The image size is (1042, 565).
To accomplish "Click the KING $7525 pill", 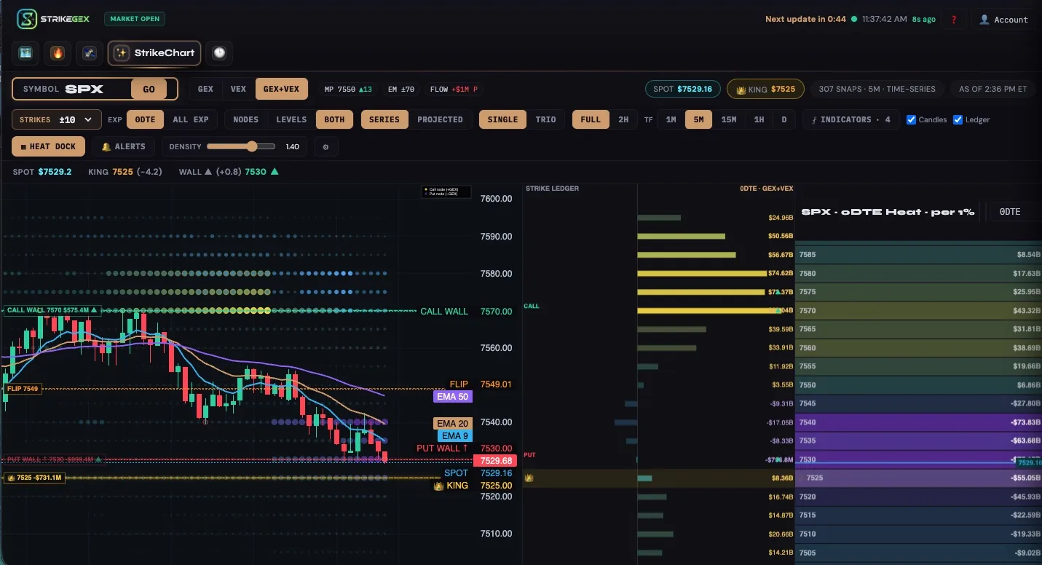I will (765, 89).
